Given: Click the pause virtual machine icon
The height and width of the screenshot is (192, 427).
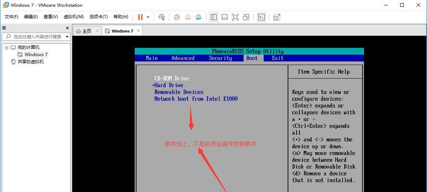Looking at the screenshot, I should tap(140, 17).
